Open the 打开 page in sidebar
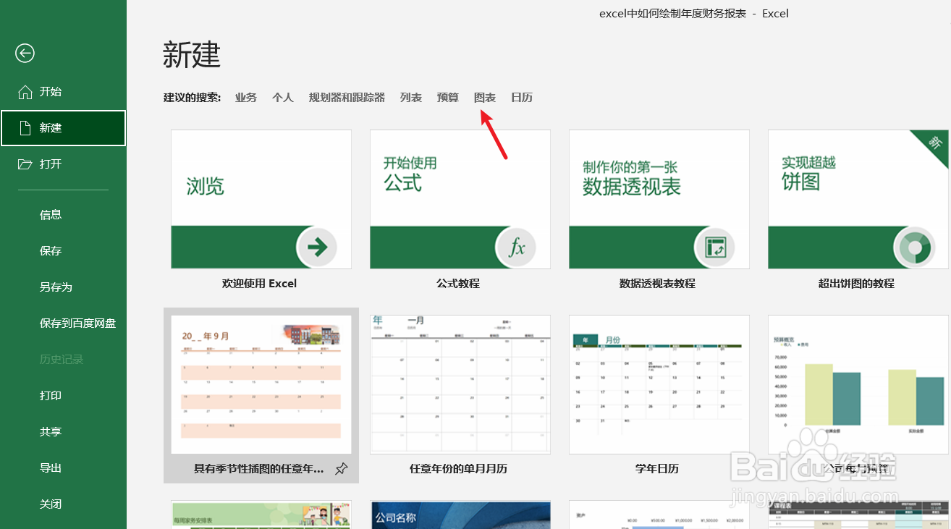 click(x=64, y=164)
